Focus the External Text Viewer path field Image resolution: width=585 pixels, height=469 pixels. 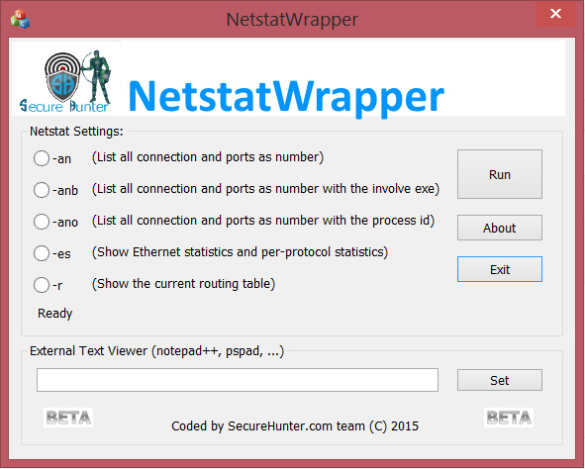tap(238, 380)
